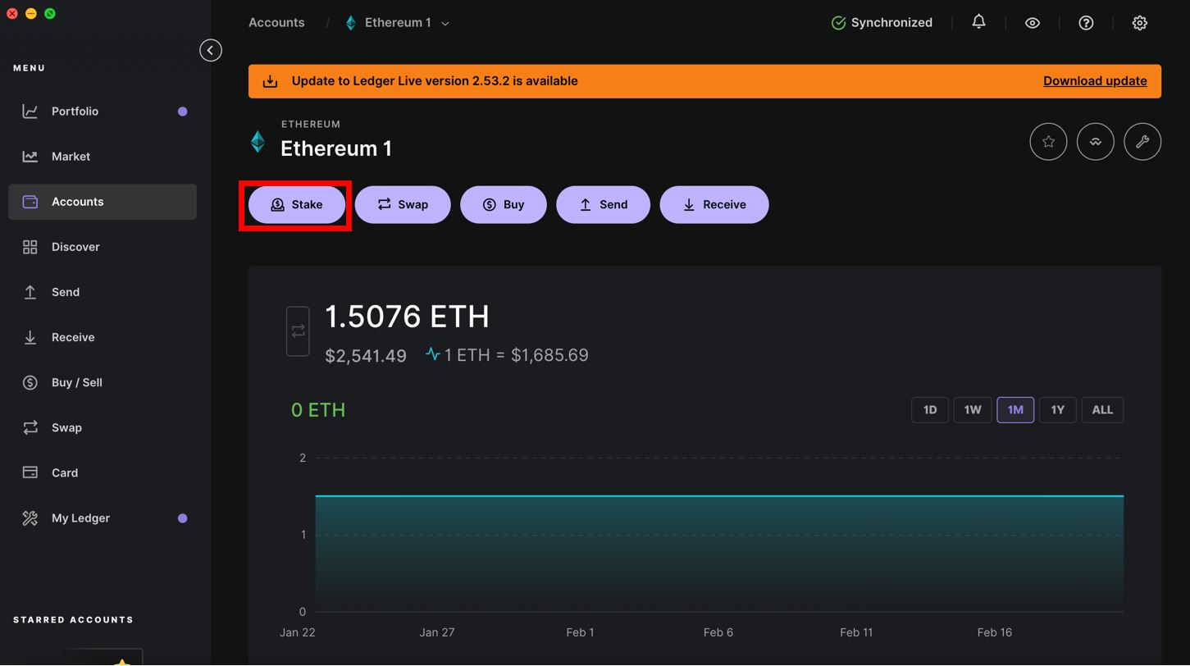Click the Portfolio chart icon in sidebar
The image size is (1190, 666).
(x=30, y=112)
